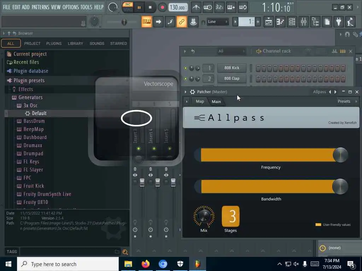Open Chrome from the taskbar

[163, 264]
